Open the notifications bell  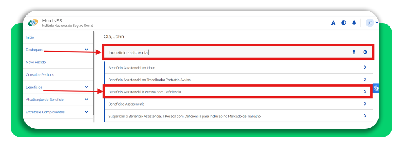pos(354,23)
